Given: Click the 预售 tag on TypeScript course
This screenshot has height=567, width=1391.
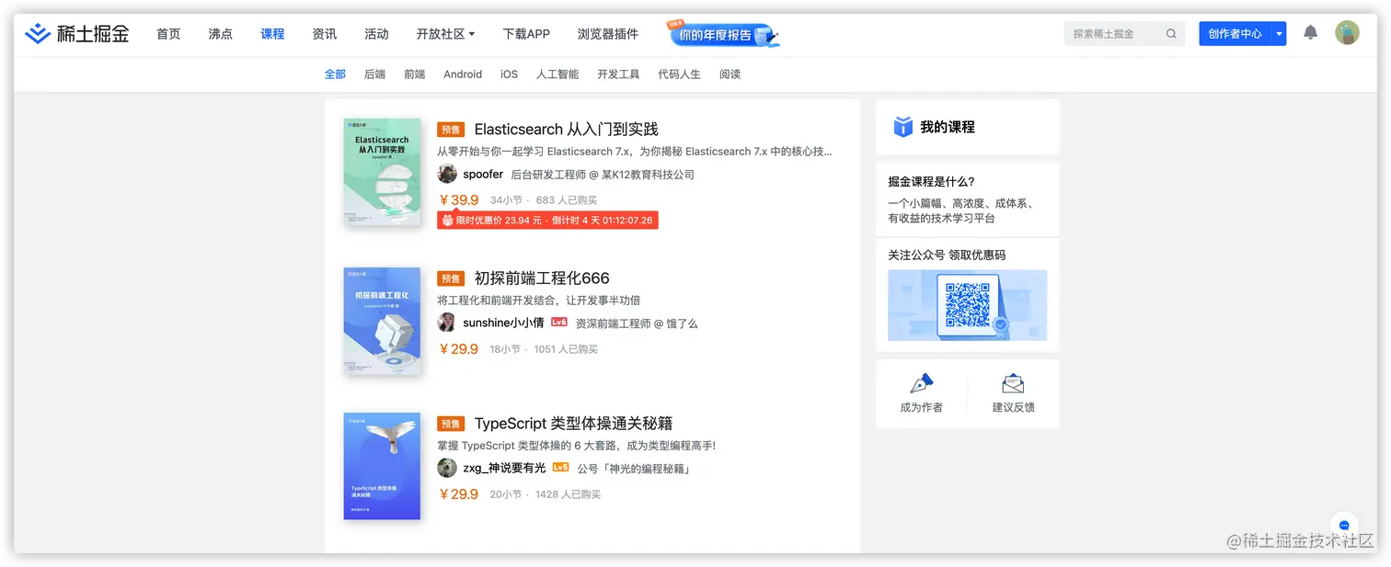Looking at the screenshot, I should pos(451,424).
